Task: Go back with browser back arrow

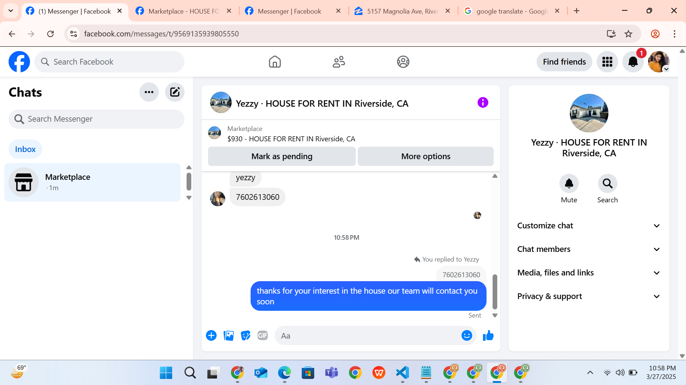Action: [x=12, y=34]
